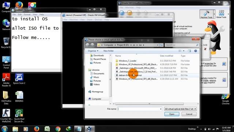Open the Organize dropdown in file dialog
234x132 pixels.
(x=93, y=51)
